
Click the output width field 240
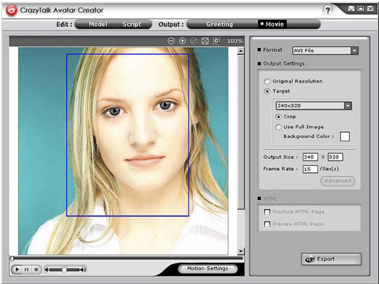pos(310,157)
